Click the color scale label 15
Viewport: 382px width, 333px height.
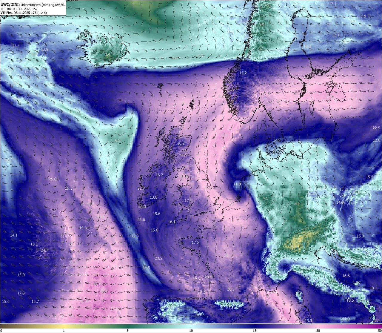click(x=255, y=331)
